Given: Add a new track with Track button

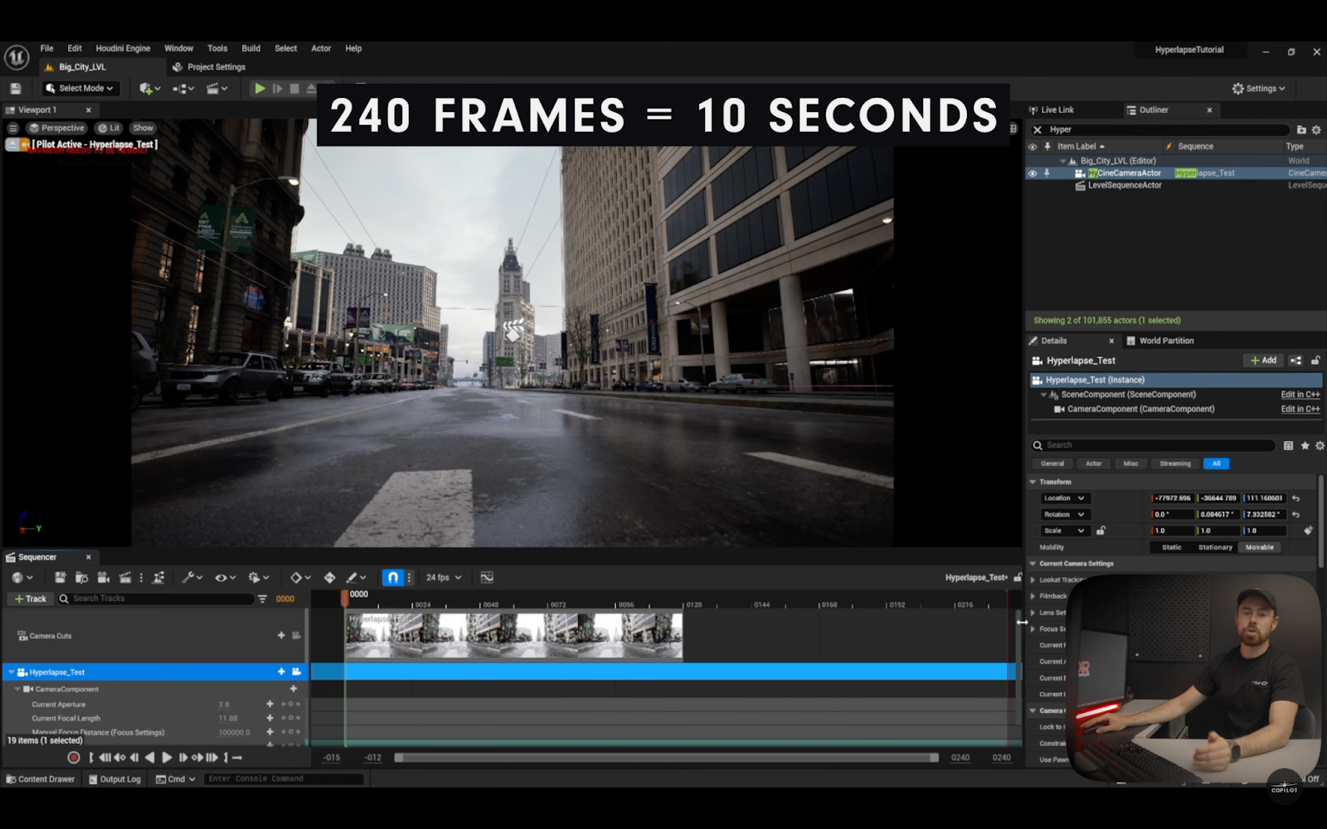Looking at the screenshot, I should click(30, 599).
